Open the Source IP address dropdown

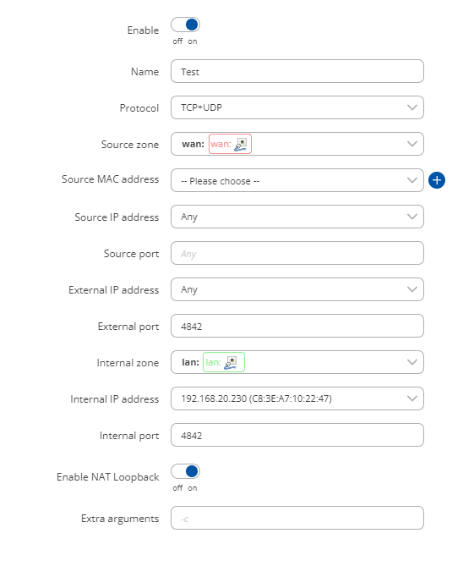click(x=297, y=217)
